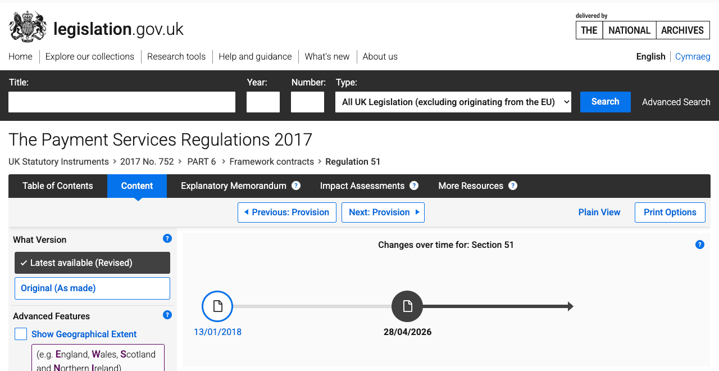Open help icon for Changes over time

coord(700,245)
